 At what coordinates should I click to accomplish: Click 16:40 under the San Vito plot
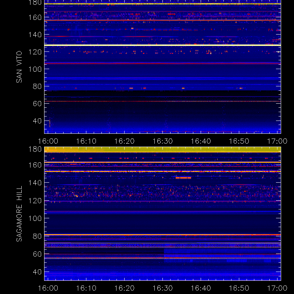coord(201,141)
